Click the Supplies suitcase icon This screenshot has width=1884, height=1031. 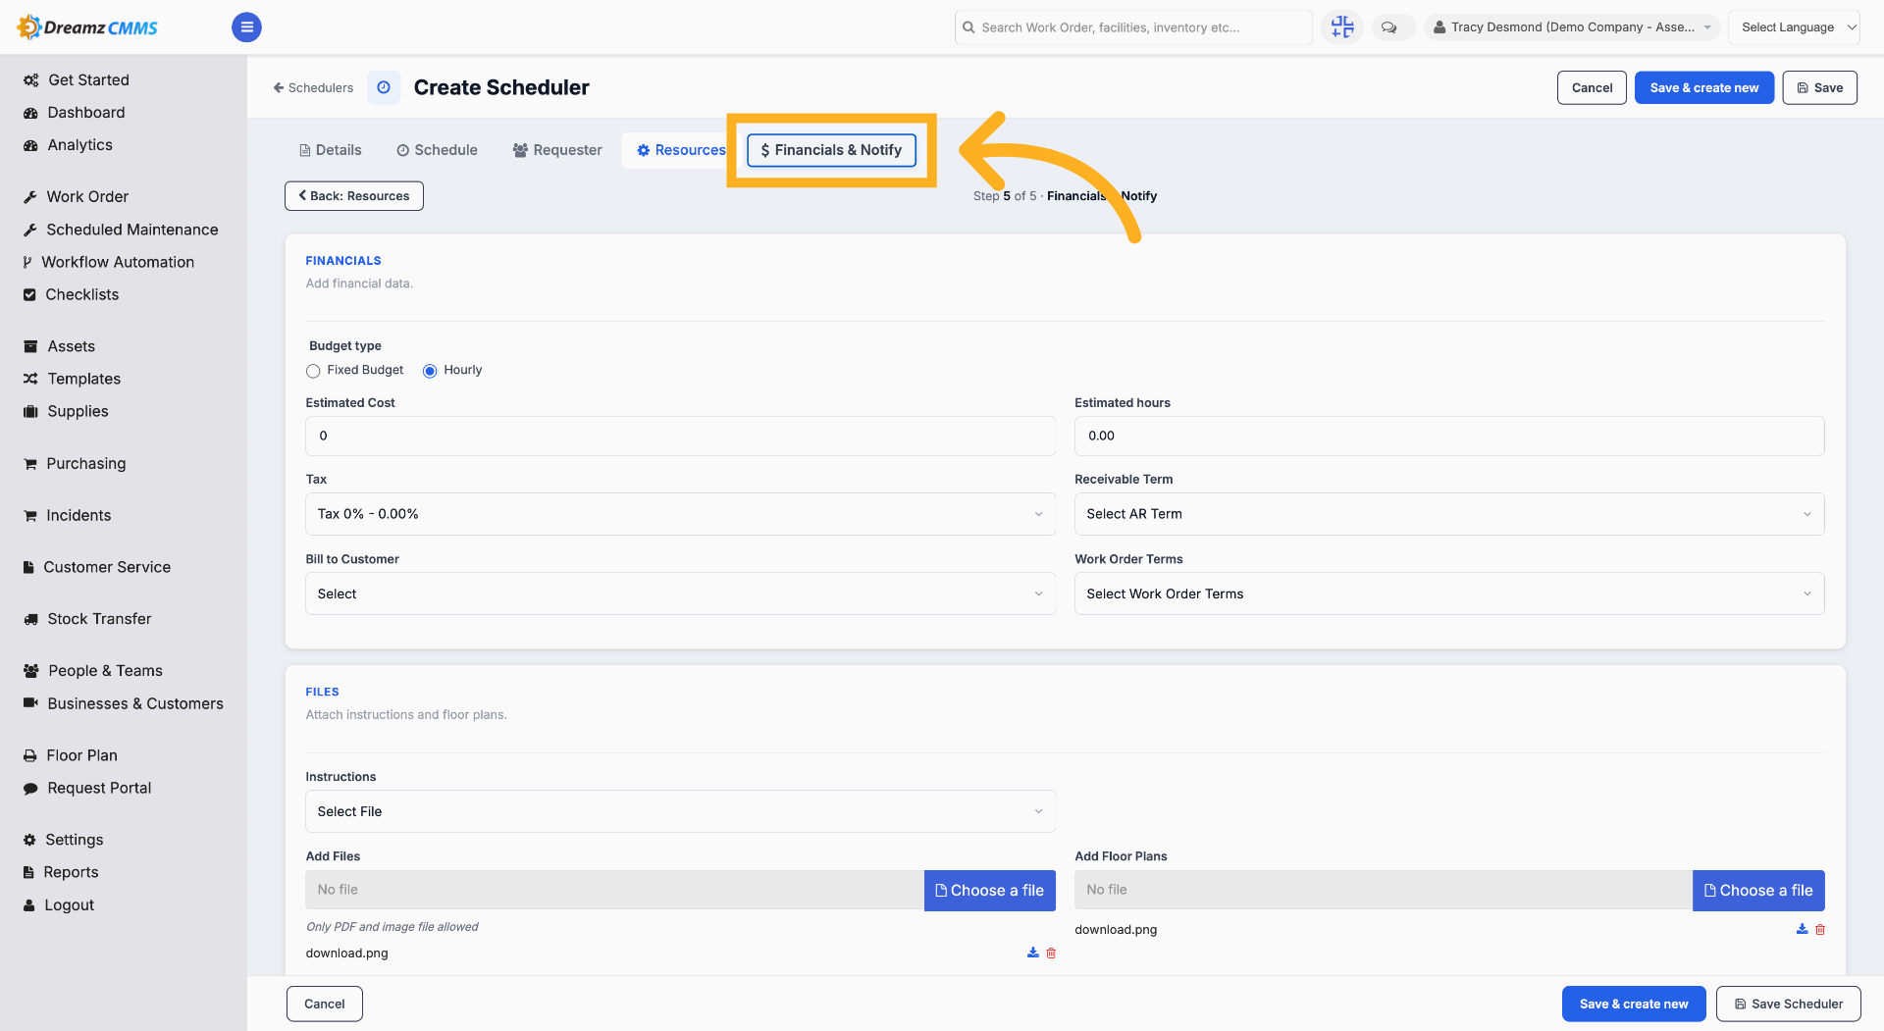pyautogui.click(x=30, y=411)
